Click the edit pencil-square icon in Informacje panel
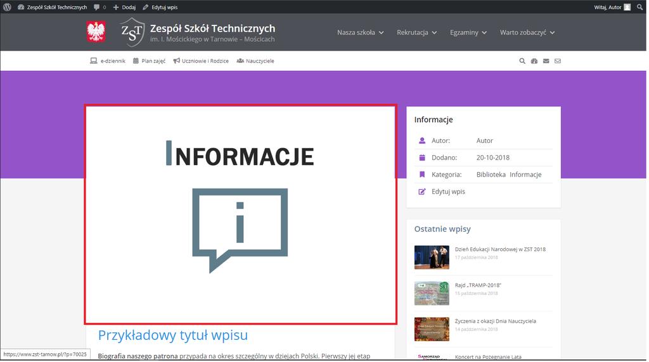 pyautogui.click(x=421, y=192)
